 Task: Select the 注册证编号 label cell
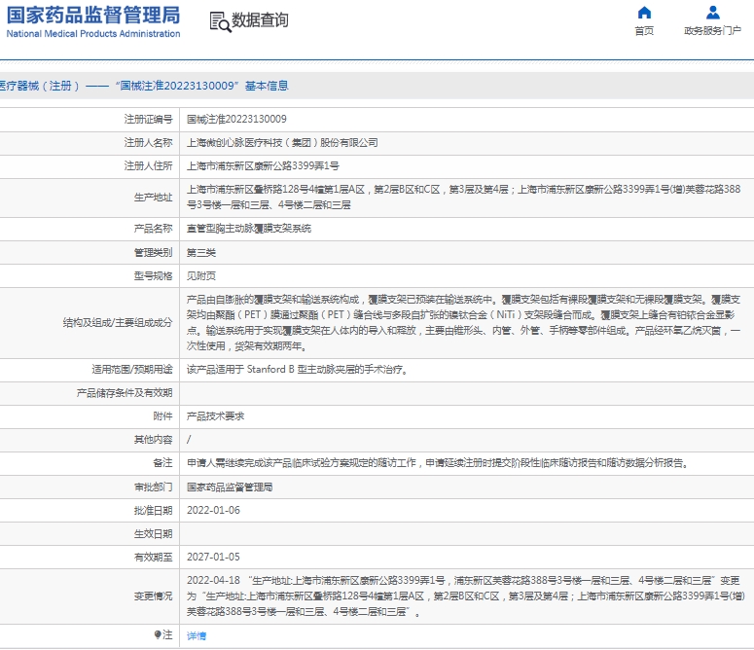pyautogui.click(x=148, y=120)
